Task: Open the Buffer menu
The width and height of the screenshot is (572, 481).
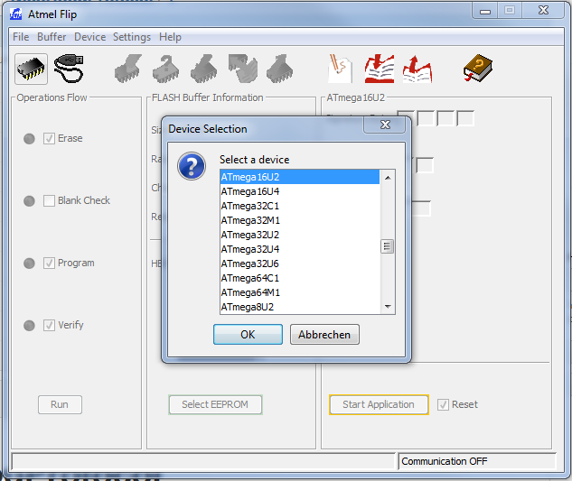Action: (52, 37)
